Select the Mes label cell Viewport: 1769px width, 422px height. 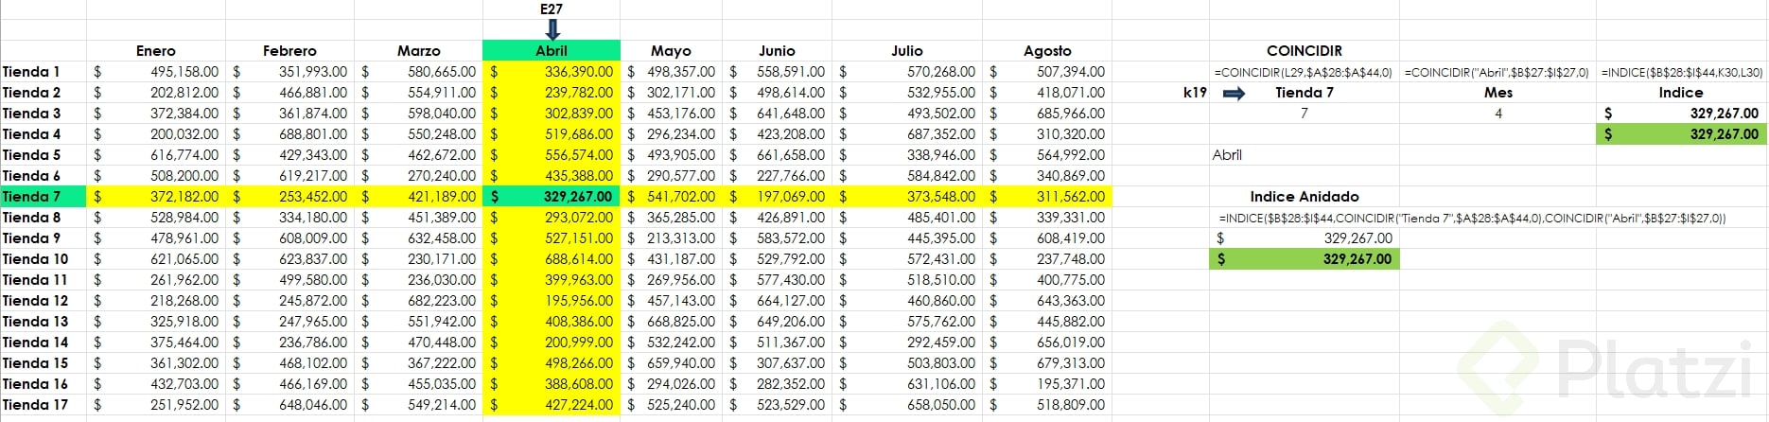click(x=1498, y=93)
